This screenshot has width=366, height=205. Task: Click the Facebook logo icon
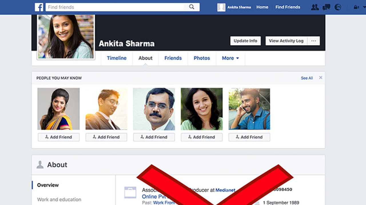(x=39, y=7)
